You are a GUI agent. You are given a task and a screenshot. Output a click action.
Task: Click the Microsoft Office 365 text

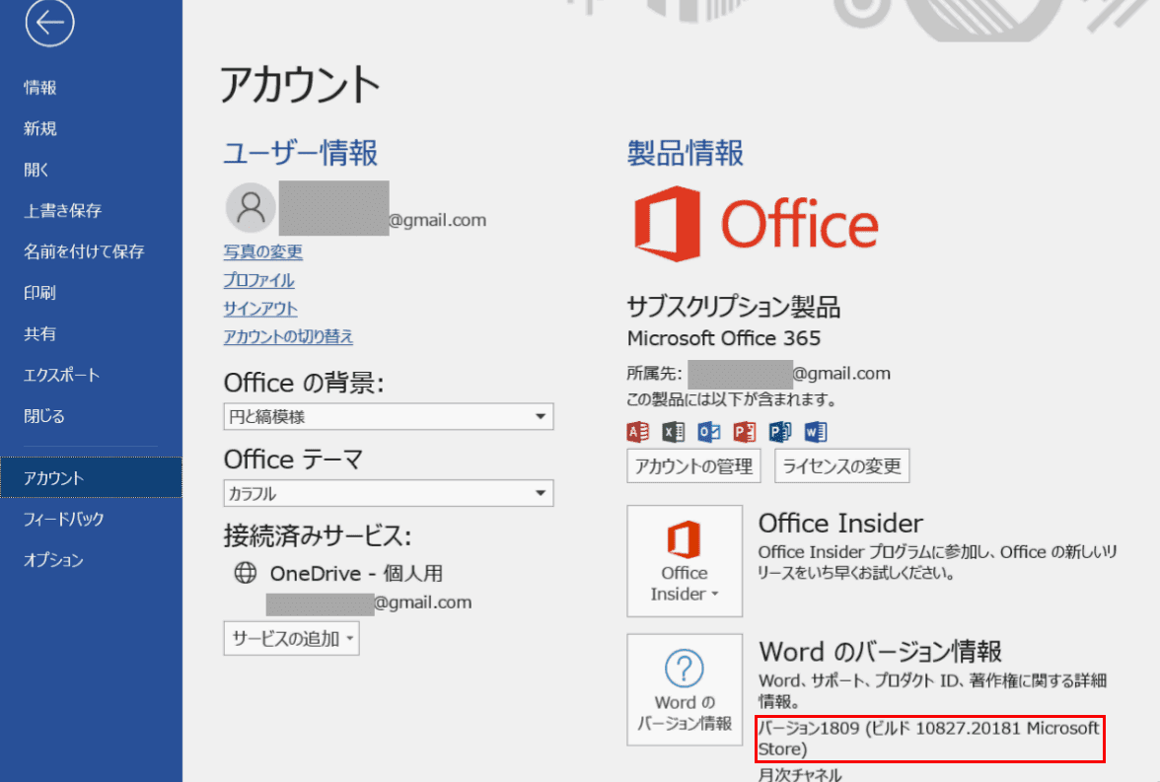[x=724, y=338]
